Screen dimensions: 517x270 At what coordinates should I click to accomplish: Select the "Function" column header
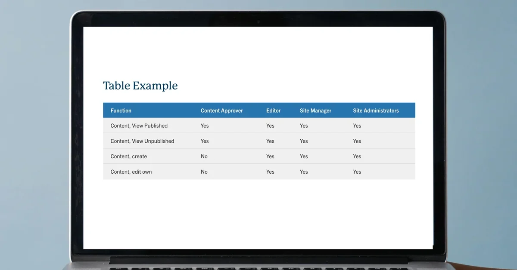click(121, 110)
